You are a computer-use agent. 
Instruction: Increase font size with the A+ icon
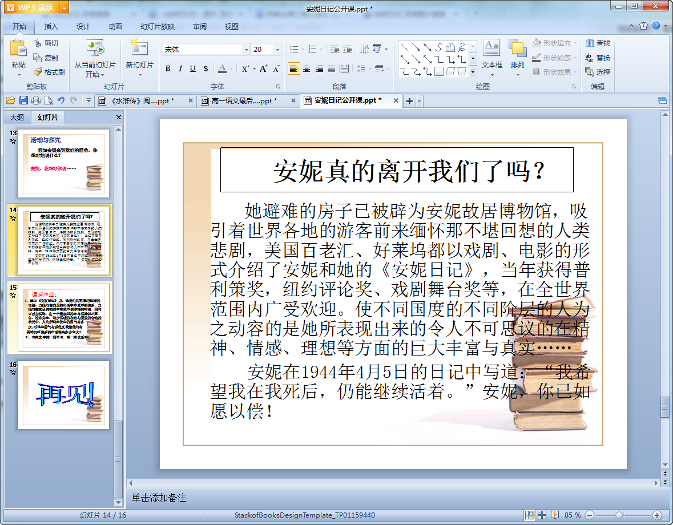(x=263, y=68)
